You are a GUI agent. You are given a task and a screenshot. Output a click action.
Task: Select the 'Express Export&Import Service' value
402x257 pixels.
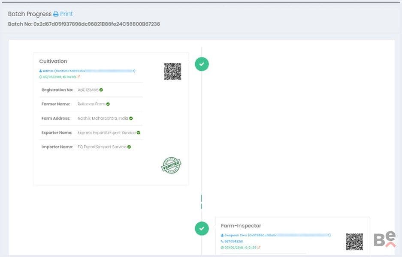(107, 133)
